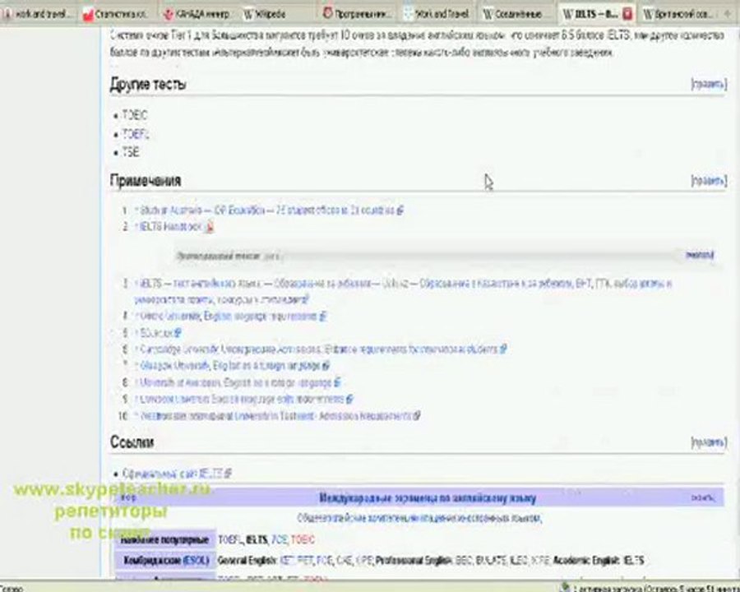Screen dimensions: 740x592
Task: Open the TOEIC link in Другие тесты
Action: point(135,115)
